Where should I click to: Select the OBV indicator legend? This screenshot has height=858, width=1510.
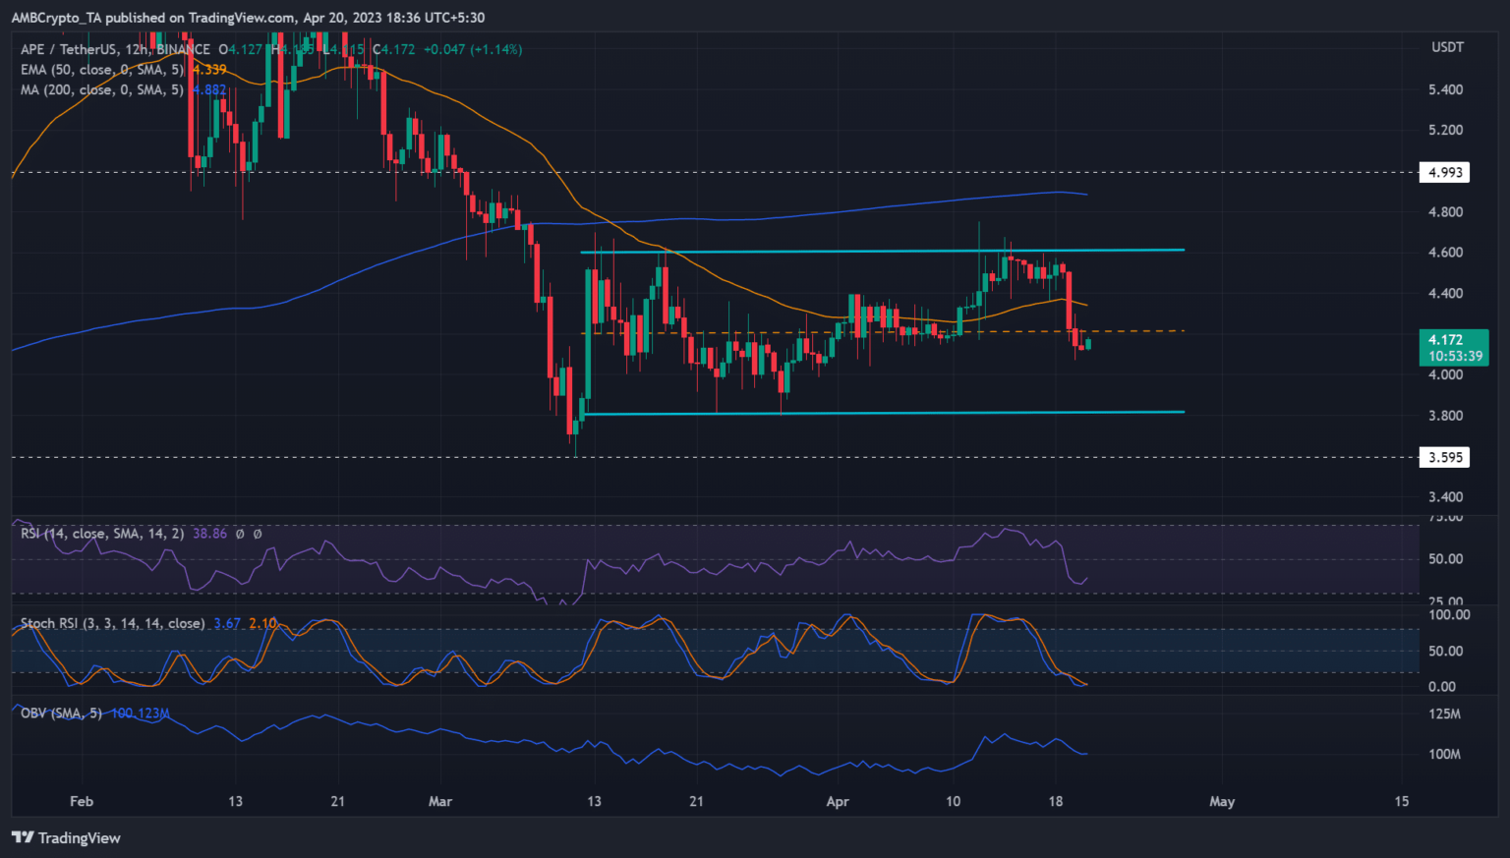pos(61,713)
